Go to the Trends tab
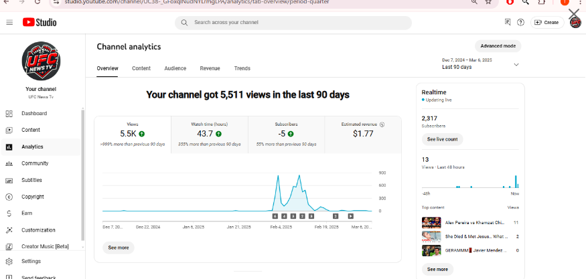 click(242, 68)
